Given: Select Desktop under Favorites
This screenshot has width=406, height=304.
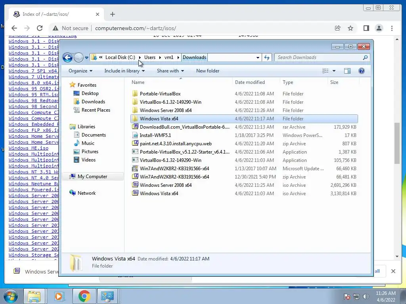Looking at the screenshot, I should coord(90,93).
